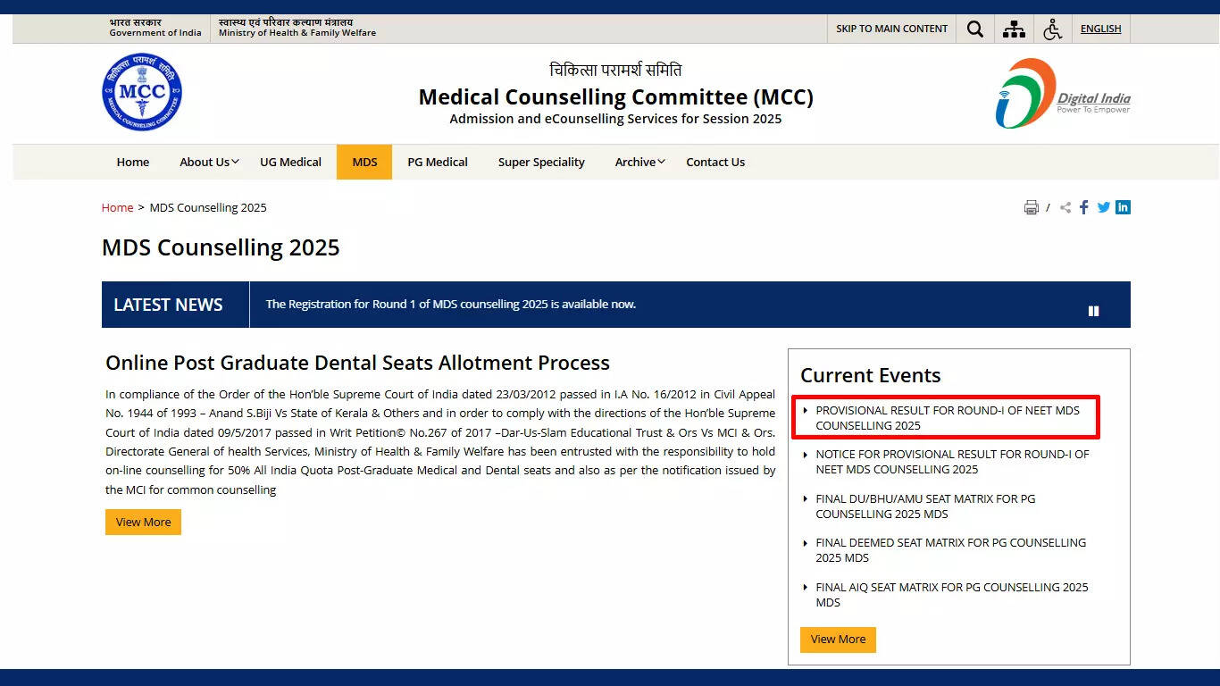Click Government of India text
The image size is (1220, 686).
[x=155, y=33]
